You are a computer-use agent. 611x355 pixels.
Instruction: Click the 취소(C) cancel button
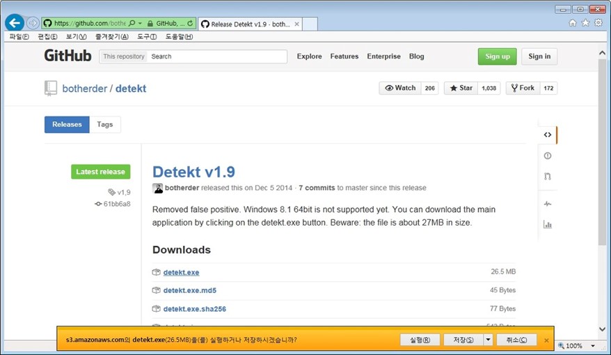tap(516, 340)
